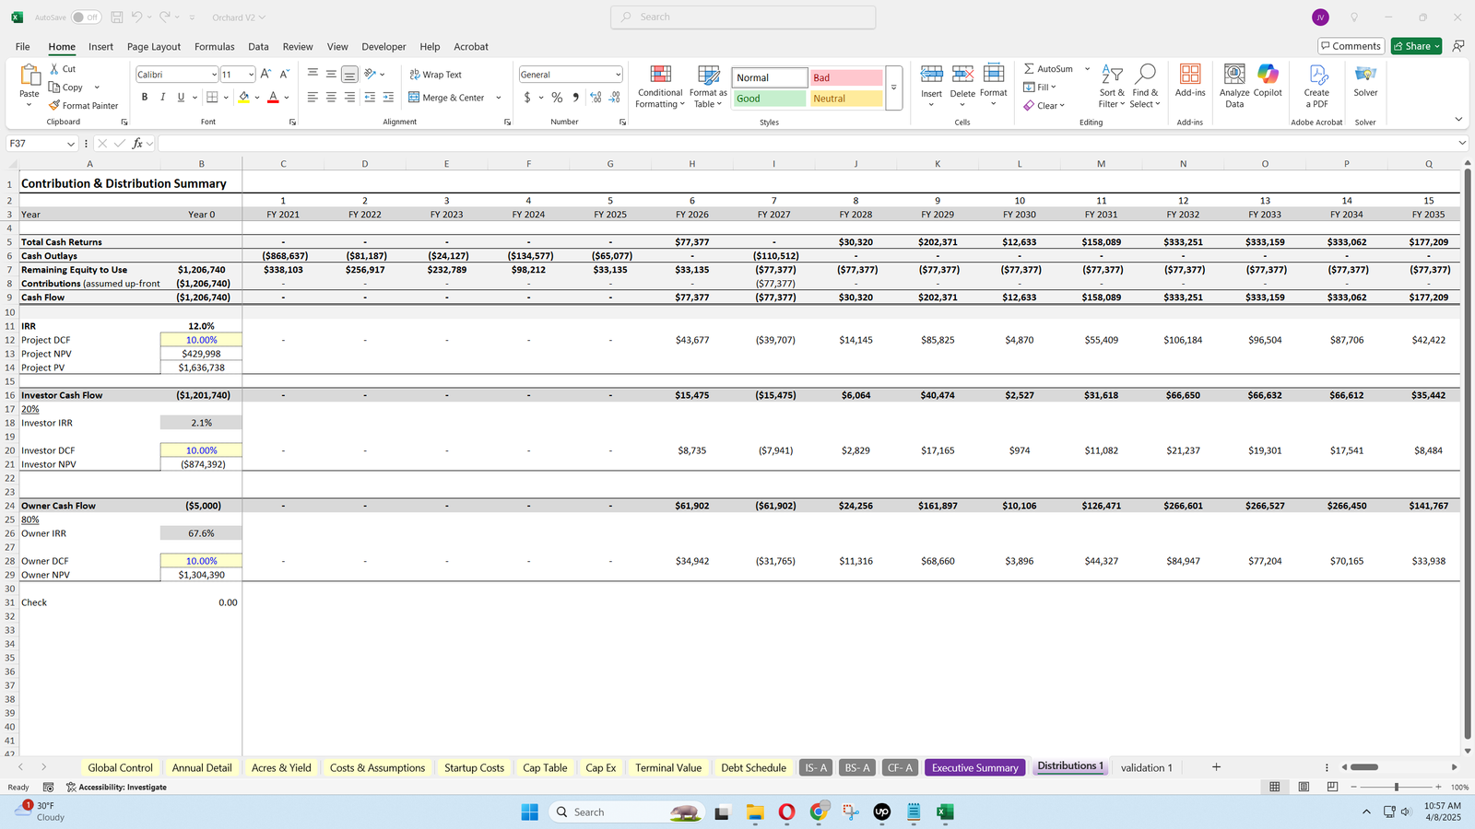Image resolution: width=1475 pixels, height=829 pixels.
Task: Expand the formula bar with the chevron
Action: [1462, 143]
